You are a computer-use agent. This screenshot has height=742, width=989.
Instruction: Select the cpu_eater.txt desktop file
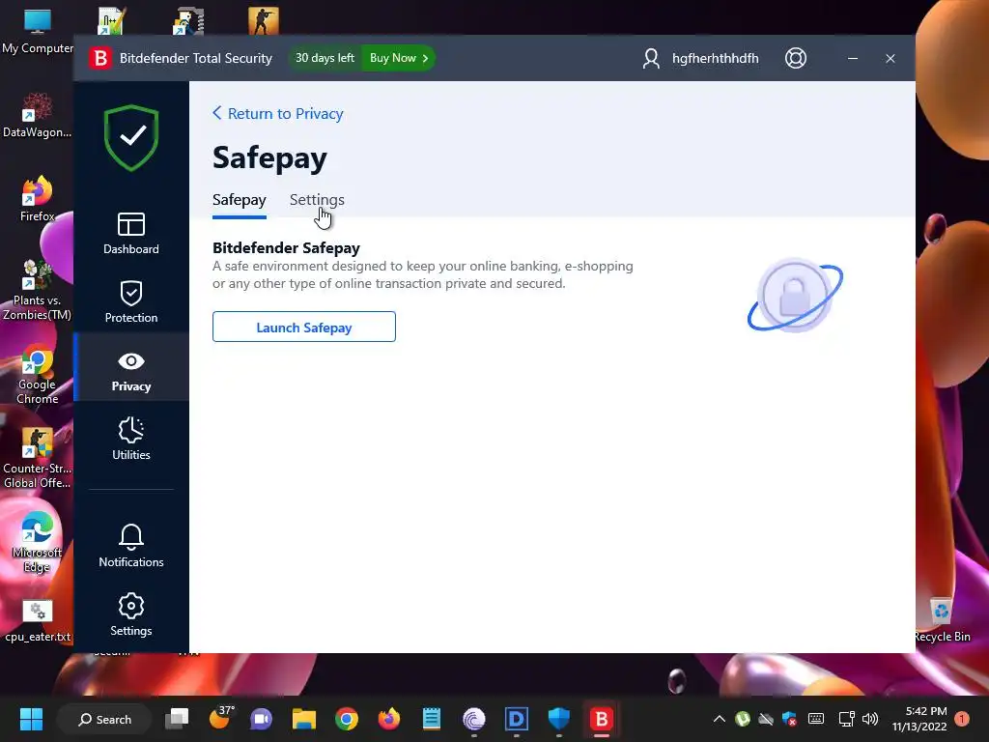click(x=38, y=621)
